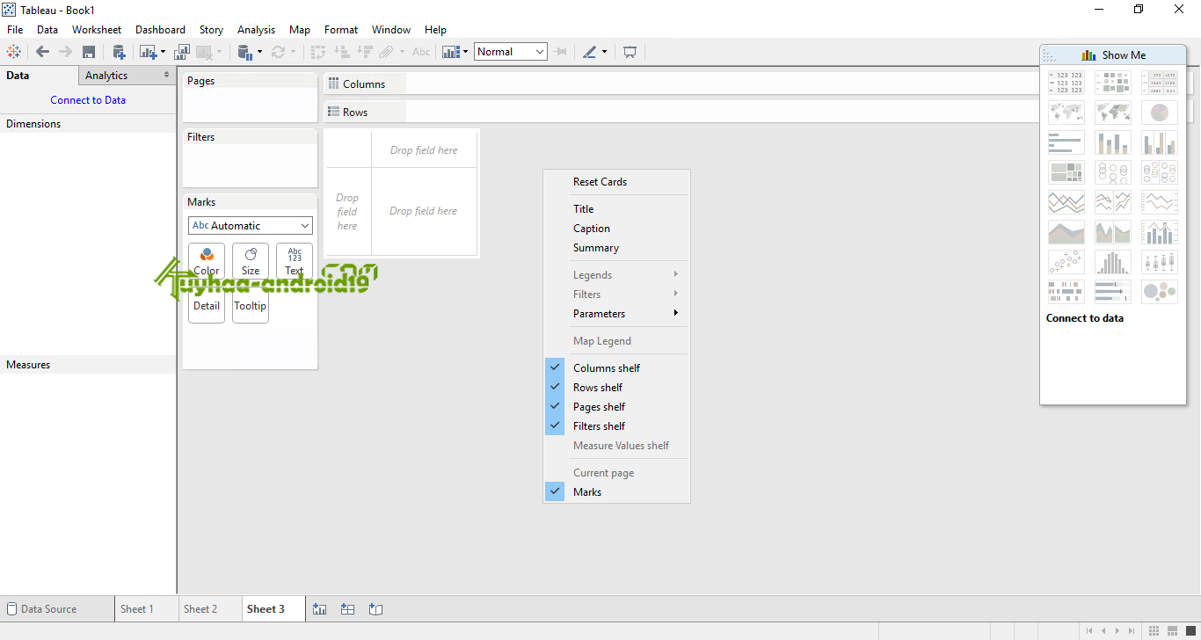The height and width of the screenshot is (640, 1201).
Task: Select the histogram thumbnail in Show Me
Action: coord(1113,262)
